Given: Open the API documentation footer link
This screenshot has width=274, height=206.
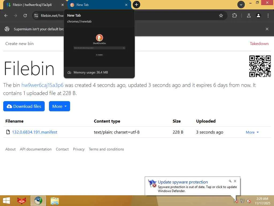Looking at the screenshot, I should click(36, 149).
